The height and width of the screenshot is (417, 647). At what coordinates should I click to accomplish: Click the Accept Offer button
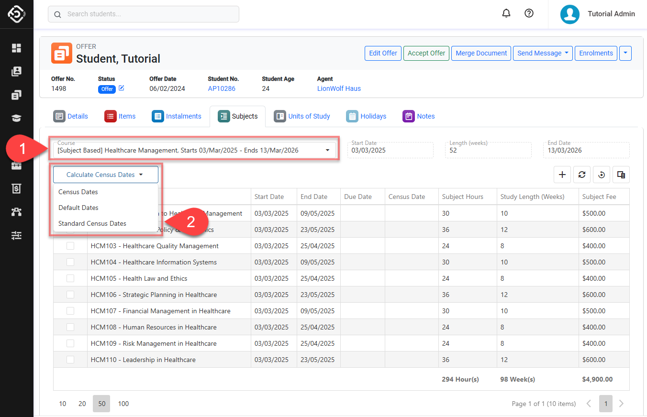click(x=426, y=53)
